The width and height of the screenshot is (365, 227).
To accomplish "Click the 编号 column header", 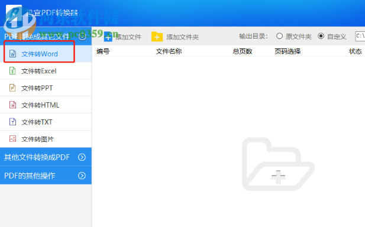I will coord(103,51).
